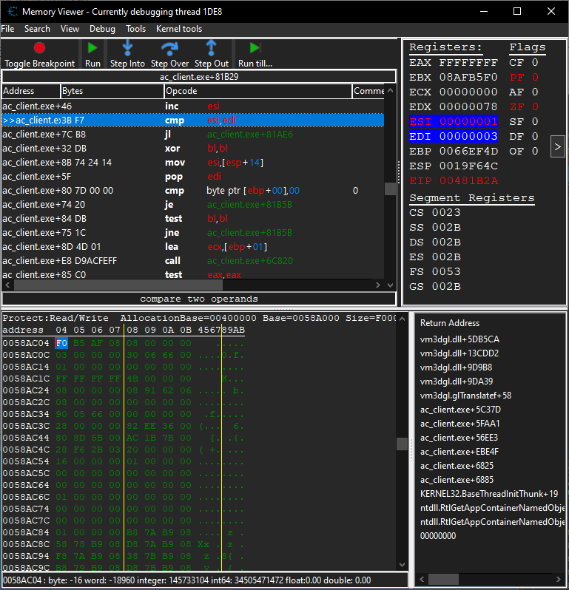Click the disassembler vertical scrollbar thumb
Screen dimensions: 569x590
390,189
